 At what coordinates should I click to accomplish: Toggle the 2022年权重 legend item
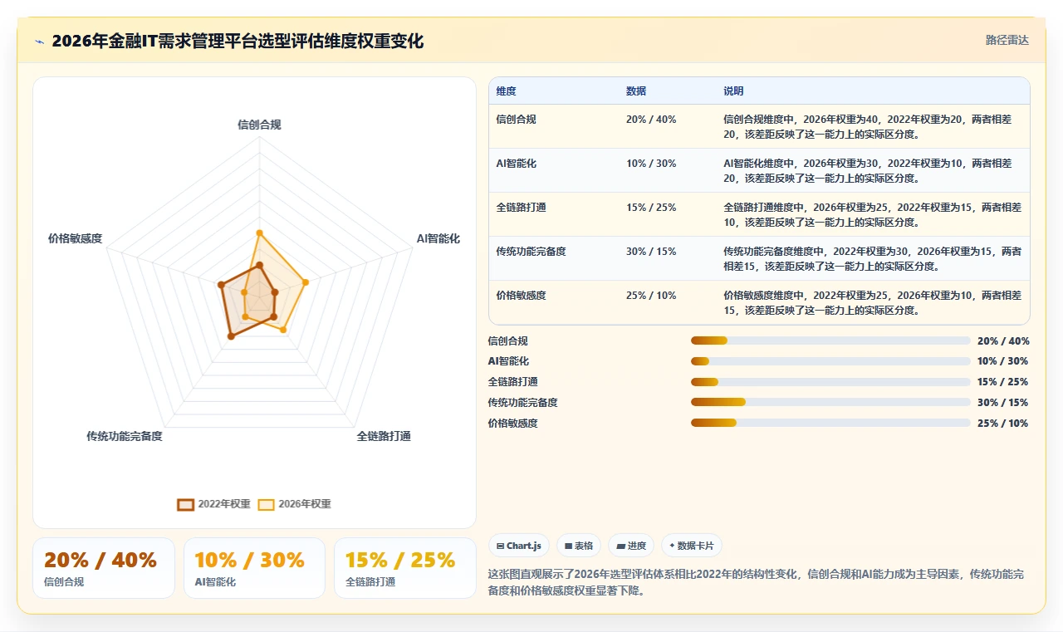click(x=213, y=504)
